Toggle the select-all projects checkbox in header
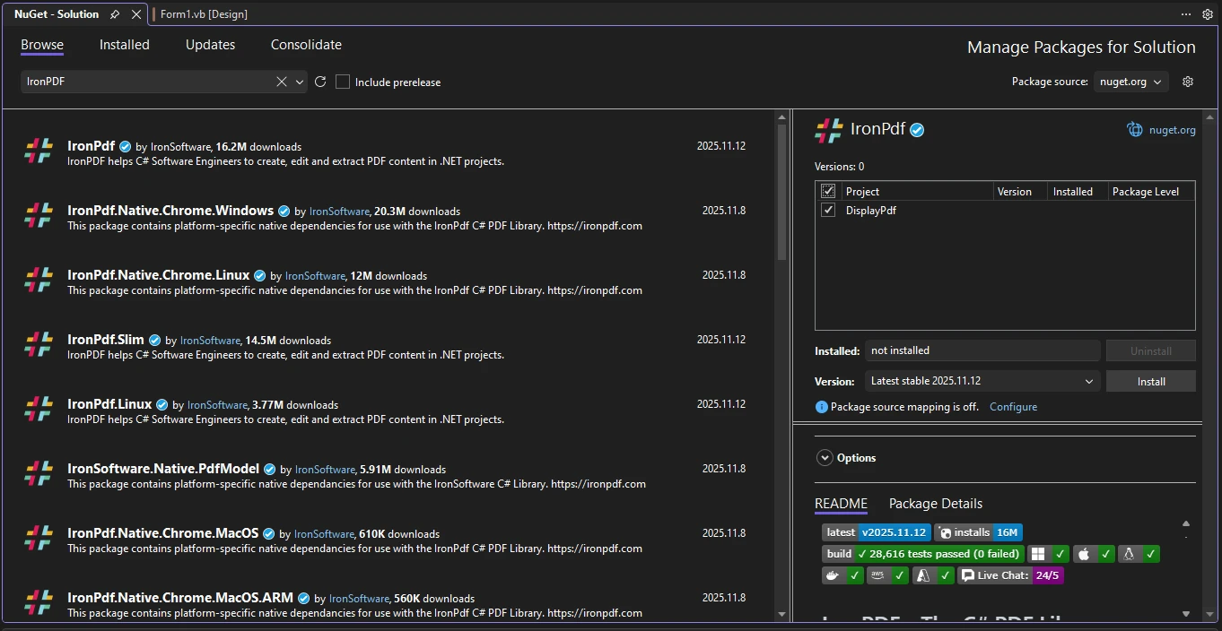 [828, 190]
